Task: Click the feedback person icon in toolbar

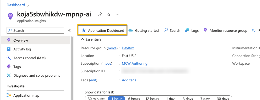Action: [254, 30]
